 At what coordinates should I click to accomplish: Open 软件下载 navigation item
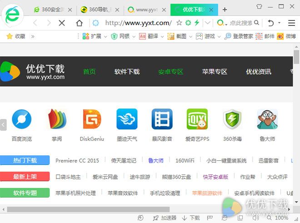click(127, 72)
